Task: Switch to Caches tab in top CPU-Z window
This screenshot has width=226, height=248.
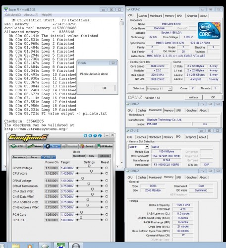Action: coord(143,16)
